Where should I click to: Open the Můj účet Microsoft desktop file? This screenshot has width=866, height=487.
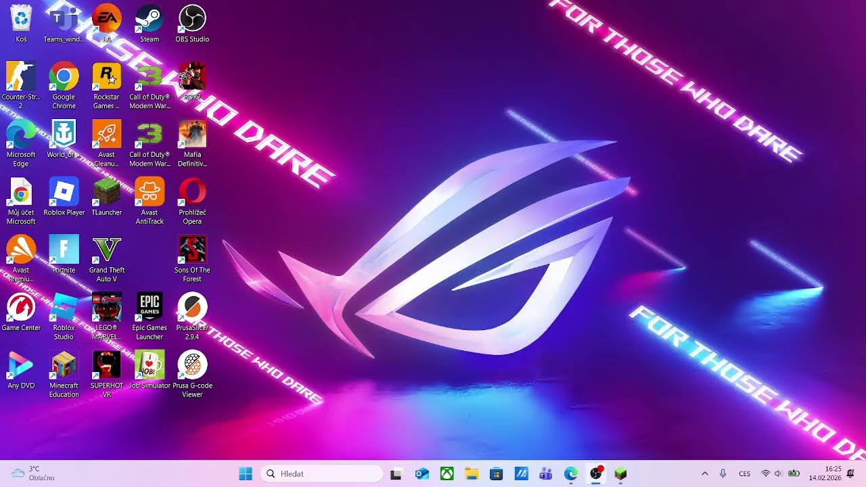21,201
